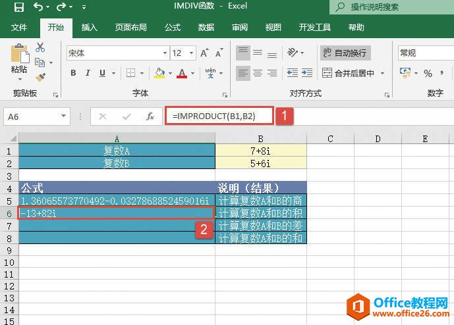Click the Insert Function fx icon

(x=150, y=116)
